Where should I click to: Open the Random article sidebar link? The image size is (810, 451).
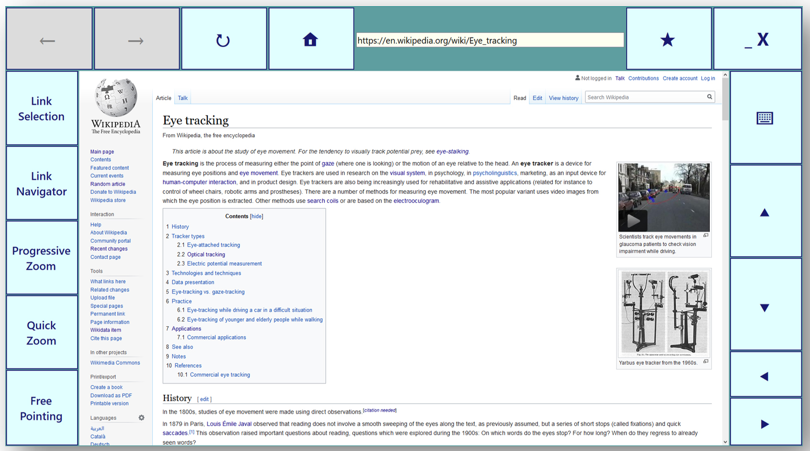108,184
